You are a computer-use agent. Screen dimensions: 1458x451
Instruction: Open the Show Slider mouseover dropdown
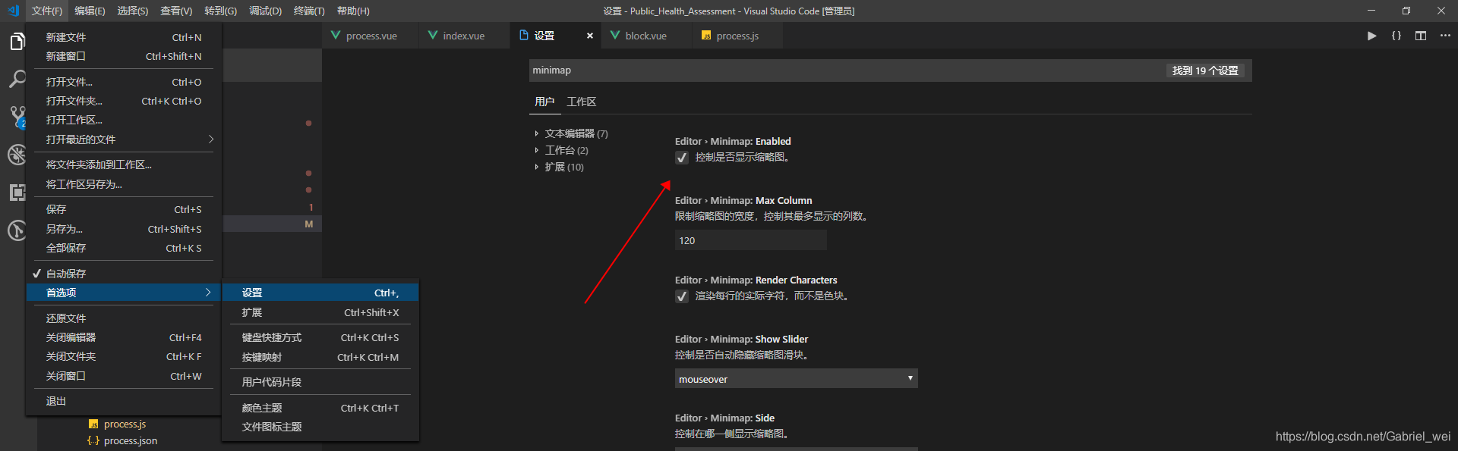coord(796,378)
